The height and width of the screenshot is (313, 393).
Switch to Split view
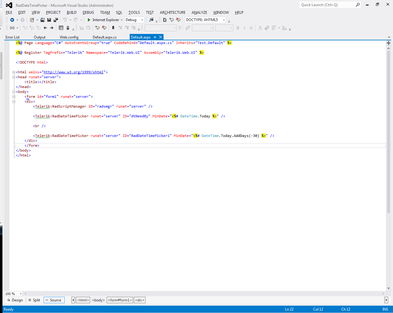pos(34,300)
